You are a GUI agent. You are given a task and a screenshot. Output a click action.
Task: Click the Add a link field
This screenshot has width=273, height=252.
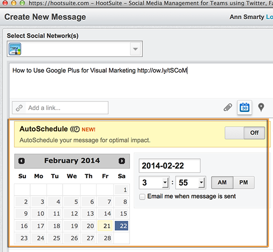(60, 108)
